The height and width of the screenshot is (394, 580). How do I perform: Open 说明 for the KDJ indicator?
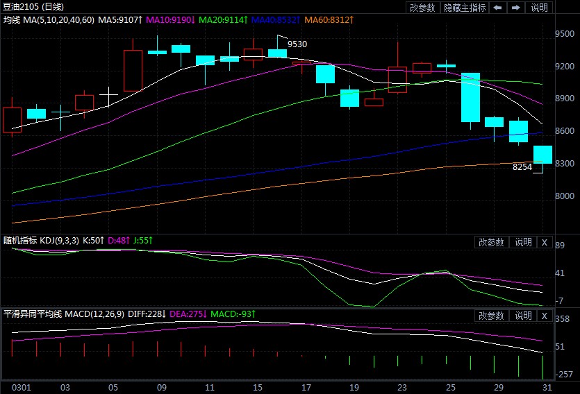coord(522,242)
